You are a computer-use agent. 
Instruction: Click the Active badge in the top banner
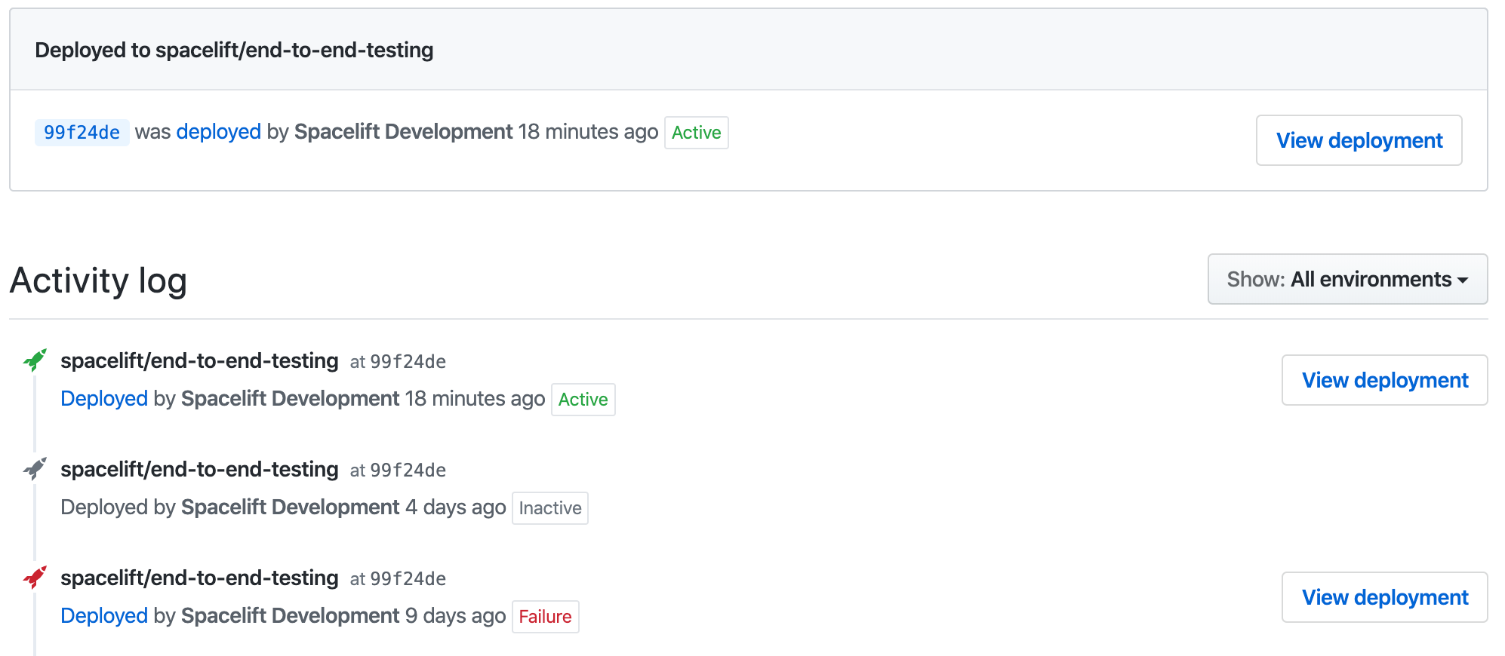(696, 133)
